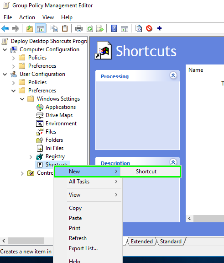Select the User Configuration node
The image size is (224, 263).
pyautogui.click(x=42, y=74)
